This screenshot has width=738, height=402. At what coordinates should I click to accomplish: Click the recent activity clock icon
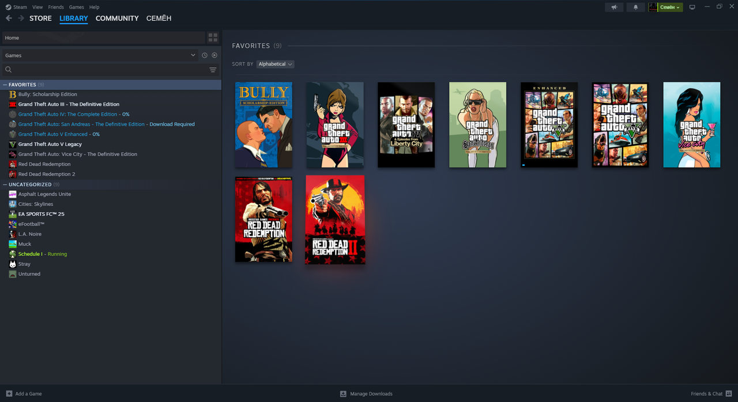(204, 55)
